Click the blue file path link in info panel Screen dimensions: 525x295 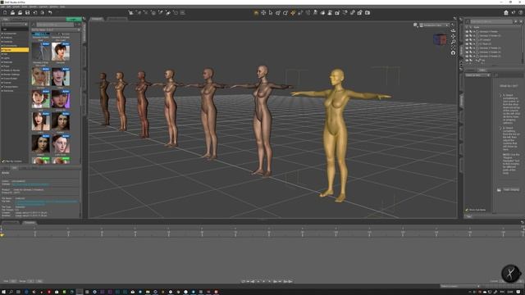click(x=46, y=202)
